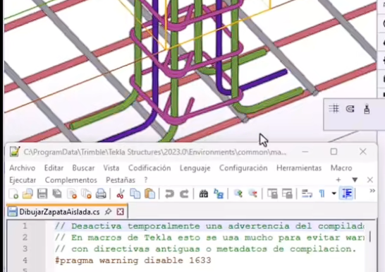Toggle word wrap in the editor
Image resolution: width=385 pixels, height=272 pixels.
pos(307,194)
